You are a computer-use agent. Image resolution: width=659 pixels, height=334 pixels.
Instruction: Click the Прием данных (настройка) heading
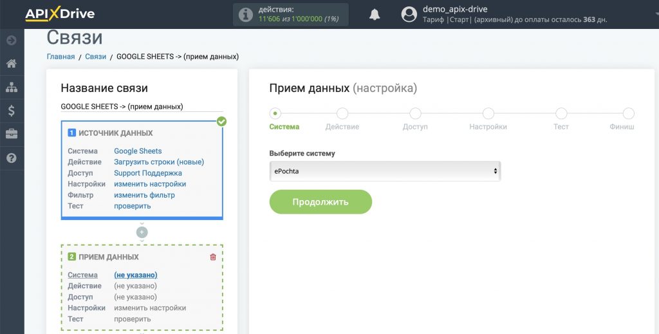pyautogui.click(x=343, y=88)
